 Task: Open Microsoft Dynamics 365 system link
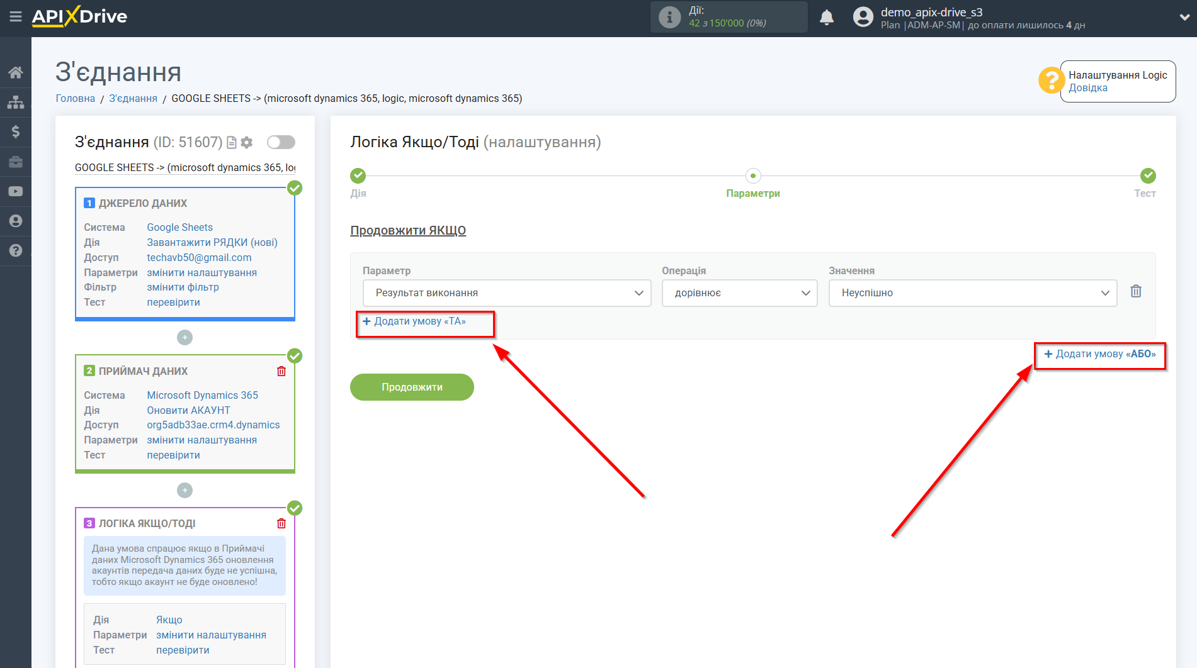202,395
